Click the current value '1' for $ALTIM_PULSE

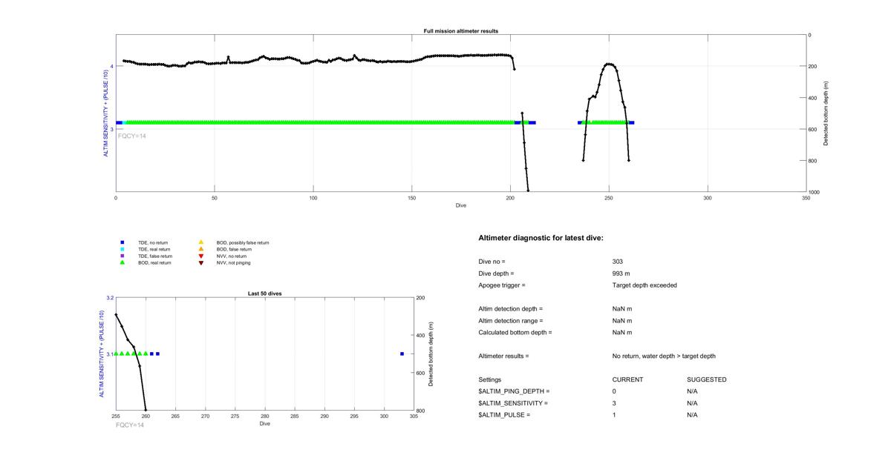(x=615, y=415)
